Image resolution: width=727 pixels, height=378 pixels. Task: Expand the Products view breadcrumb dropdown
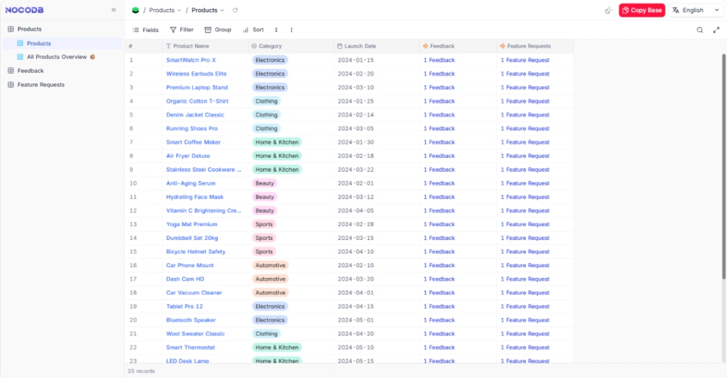tap(208, 10)
